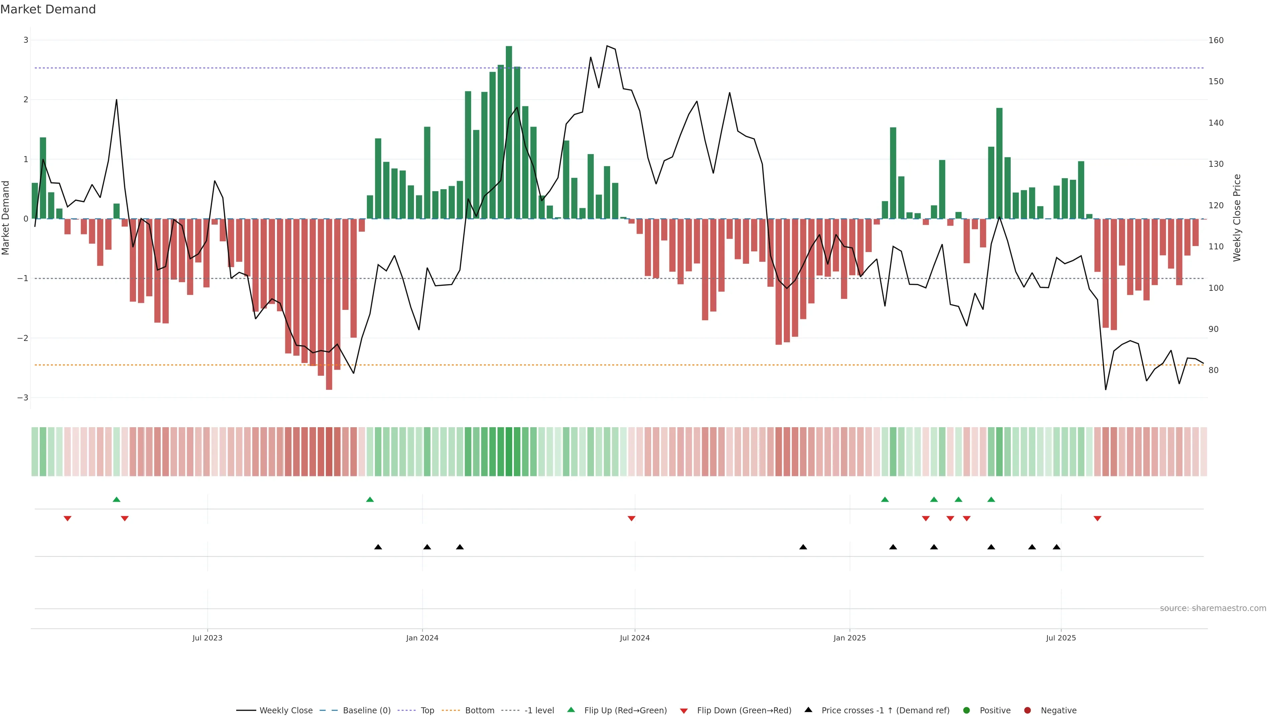
Task: Hide the Top dotted line series
Action: (427, 710)
